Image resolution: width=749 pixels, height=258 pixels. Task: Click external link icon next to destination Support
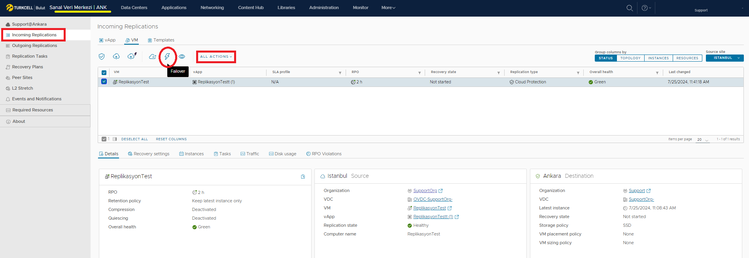(649, 191)
